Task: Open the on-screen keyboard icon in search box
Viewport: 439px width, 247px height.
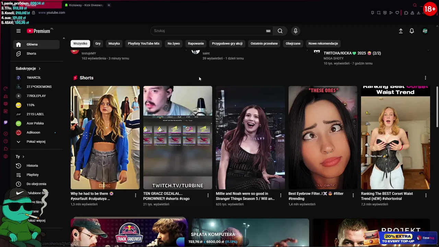Action: point(268,31)
